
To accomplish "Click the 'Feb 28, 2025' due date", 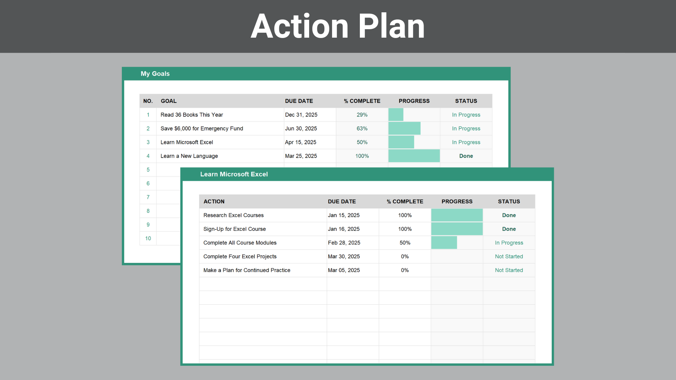I will [344, 242].
